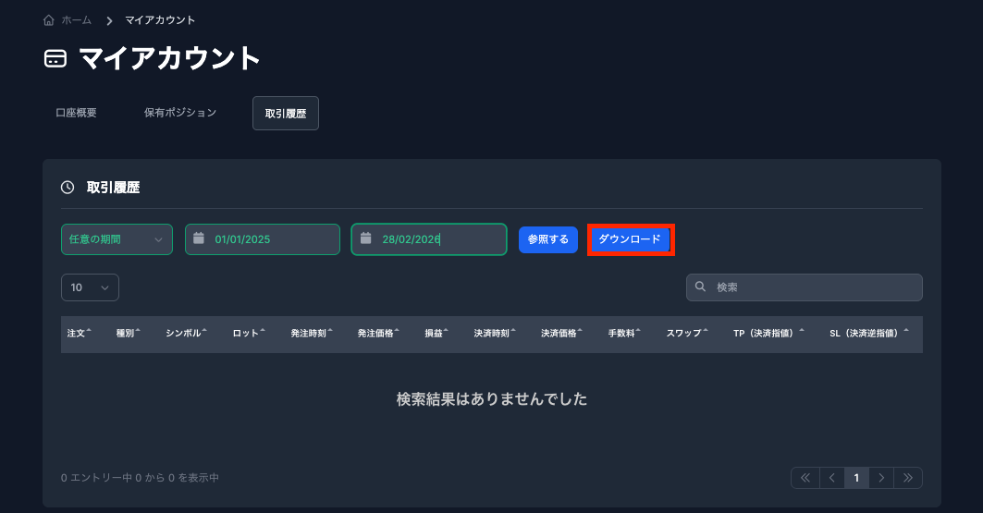Click the ホーム breadcrumb link
Viewport: 983px width, 513px height.
pyautogui.click(x=77, y=20)
